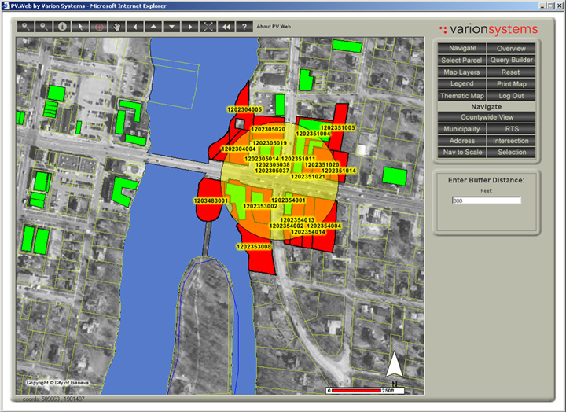Navigate by Intersection
Screen dimensions: 566x412
click(511, 141)
